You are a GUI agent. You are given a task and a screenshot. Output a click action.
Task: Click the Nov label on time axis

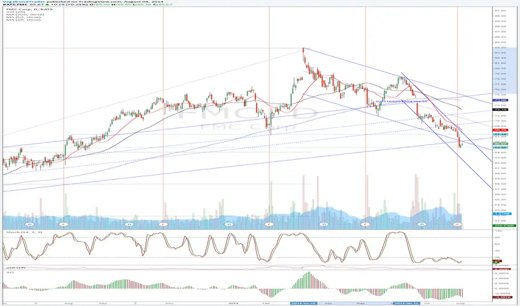(169, 303)
